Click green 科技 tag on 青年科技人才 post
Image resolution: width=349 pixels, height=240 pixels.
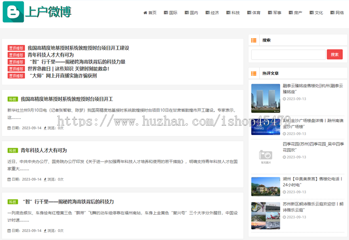[x=13, y=150]
